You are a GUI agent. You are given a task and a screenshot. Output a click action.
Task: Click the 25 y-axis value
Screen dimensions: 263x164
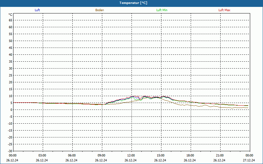pos(11,75)
